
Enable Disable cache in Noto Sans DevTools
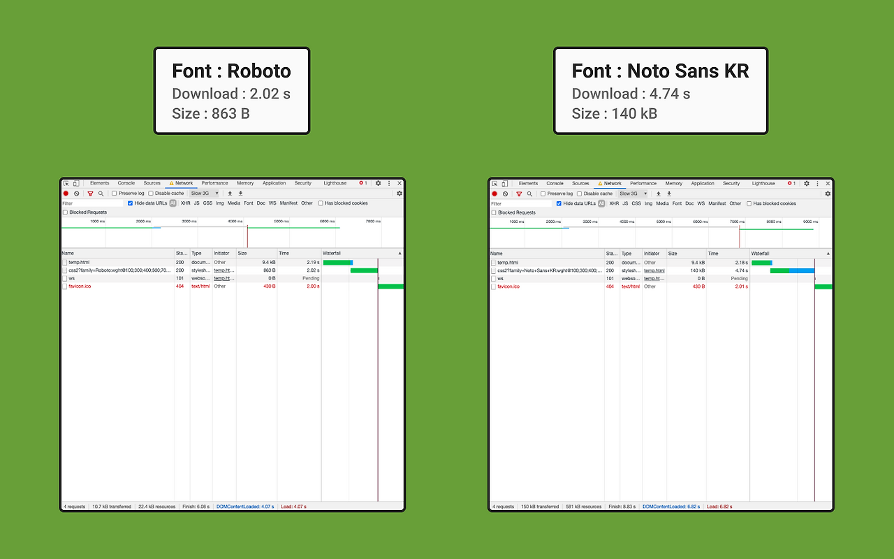coord(580,194)
